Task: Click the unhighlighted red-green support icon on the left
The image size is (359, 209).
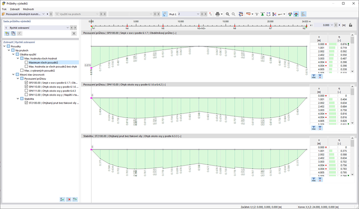Action: pyautogui.click(x=290, y=14)
